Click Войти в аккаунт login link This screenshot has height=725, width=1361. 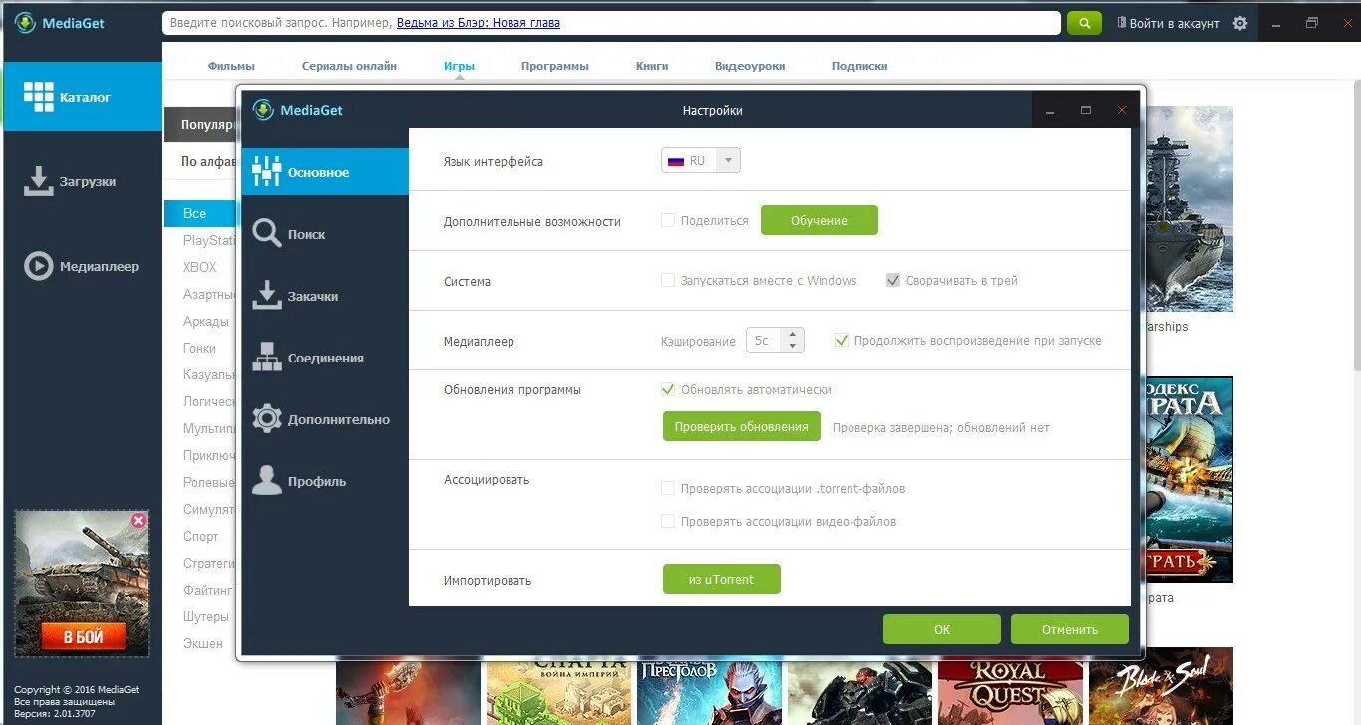tap(1169, 23)
